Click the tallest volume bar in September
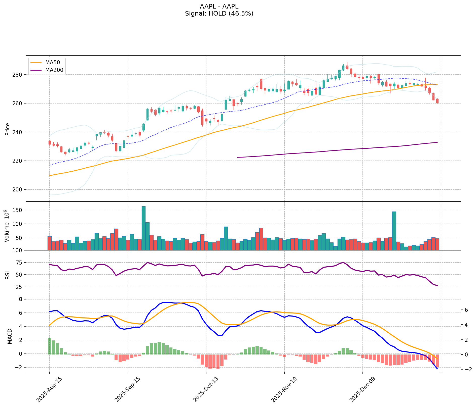 coord(143,228)
